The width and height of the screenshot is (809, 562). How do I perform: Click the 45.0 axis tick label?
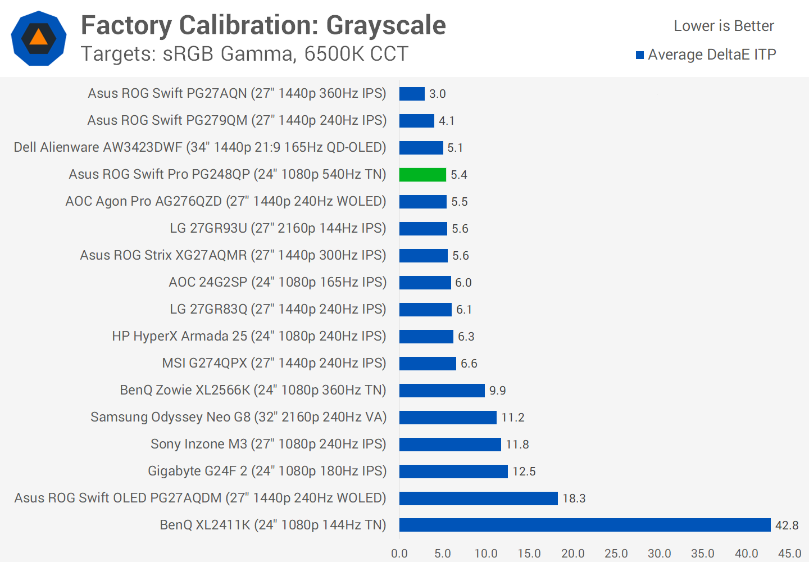tap(789, 554)
